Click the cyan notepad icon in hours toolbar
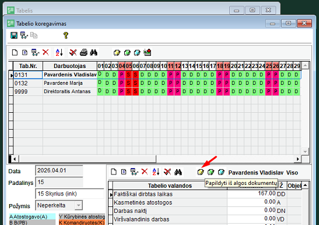The image size is (319, 225). coord(221,172)
